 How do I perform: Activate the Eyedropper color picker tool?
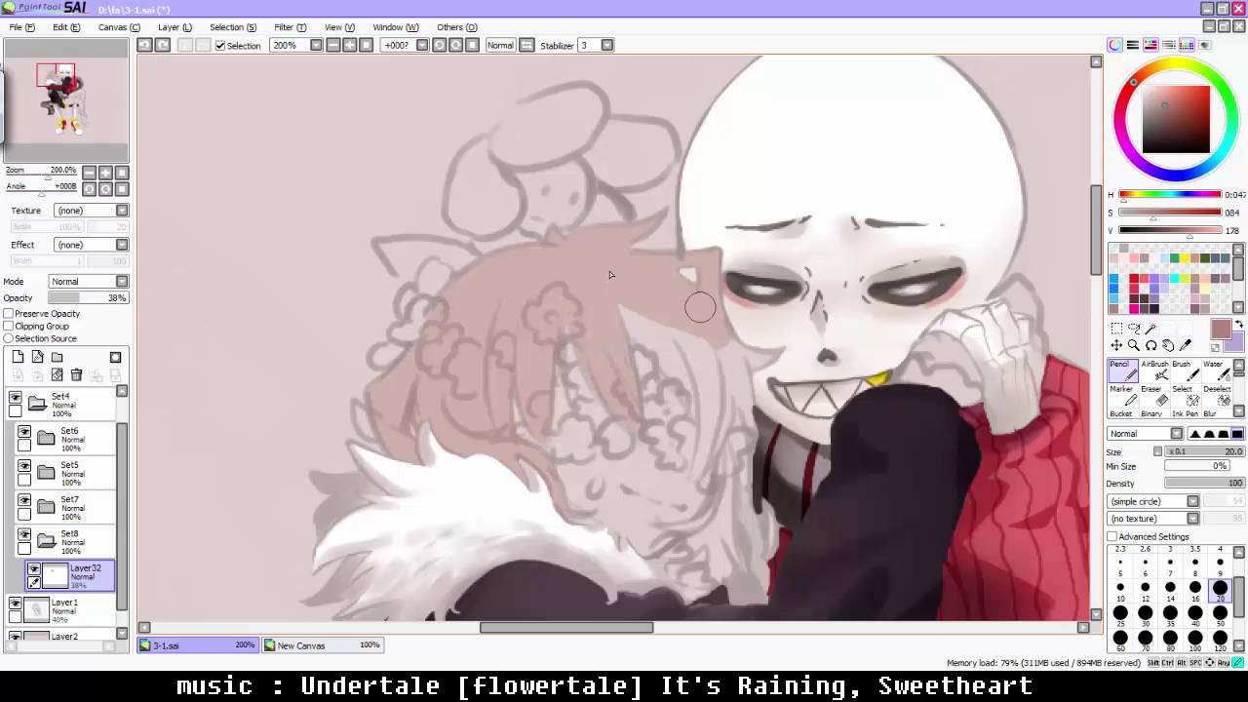click(1186, 345)
